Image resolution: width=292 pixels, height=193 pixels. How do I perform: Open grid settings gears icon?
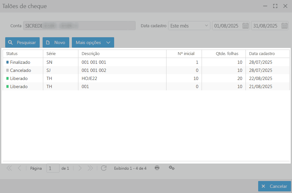click(172, 168)
